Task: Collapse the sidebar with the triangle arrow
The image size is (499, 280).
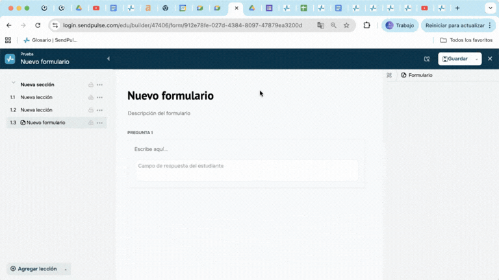Action: 109,59
